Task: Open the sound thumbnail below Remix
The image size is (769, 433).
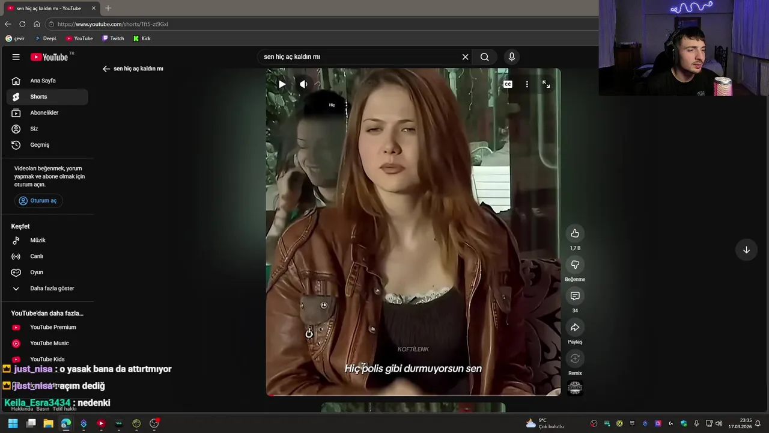Action: click(575, 388)
